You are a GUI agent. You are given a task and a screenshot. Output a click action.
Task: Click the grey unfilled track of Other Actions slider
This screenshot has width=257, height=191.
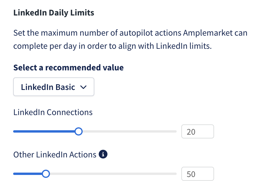pyautogui.click(x=113, y=174)
